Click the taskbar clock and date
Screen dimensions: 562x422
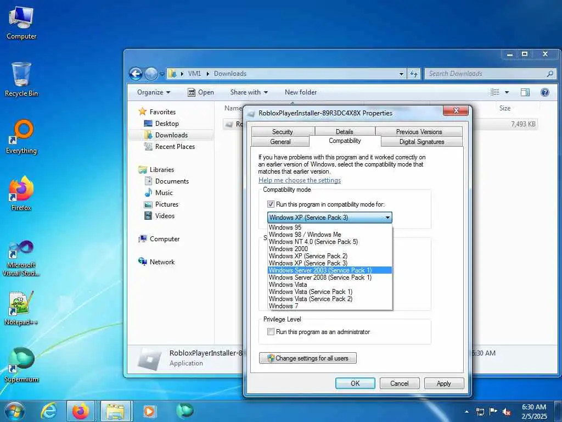[x=534, y=412]
